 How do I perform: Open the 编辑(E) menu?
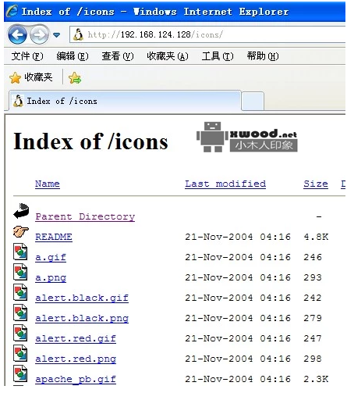pyautogui.click(x=73, y=56)
